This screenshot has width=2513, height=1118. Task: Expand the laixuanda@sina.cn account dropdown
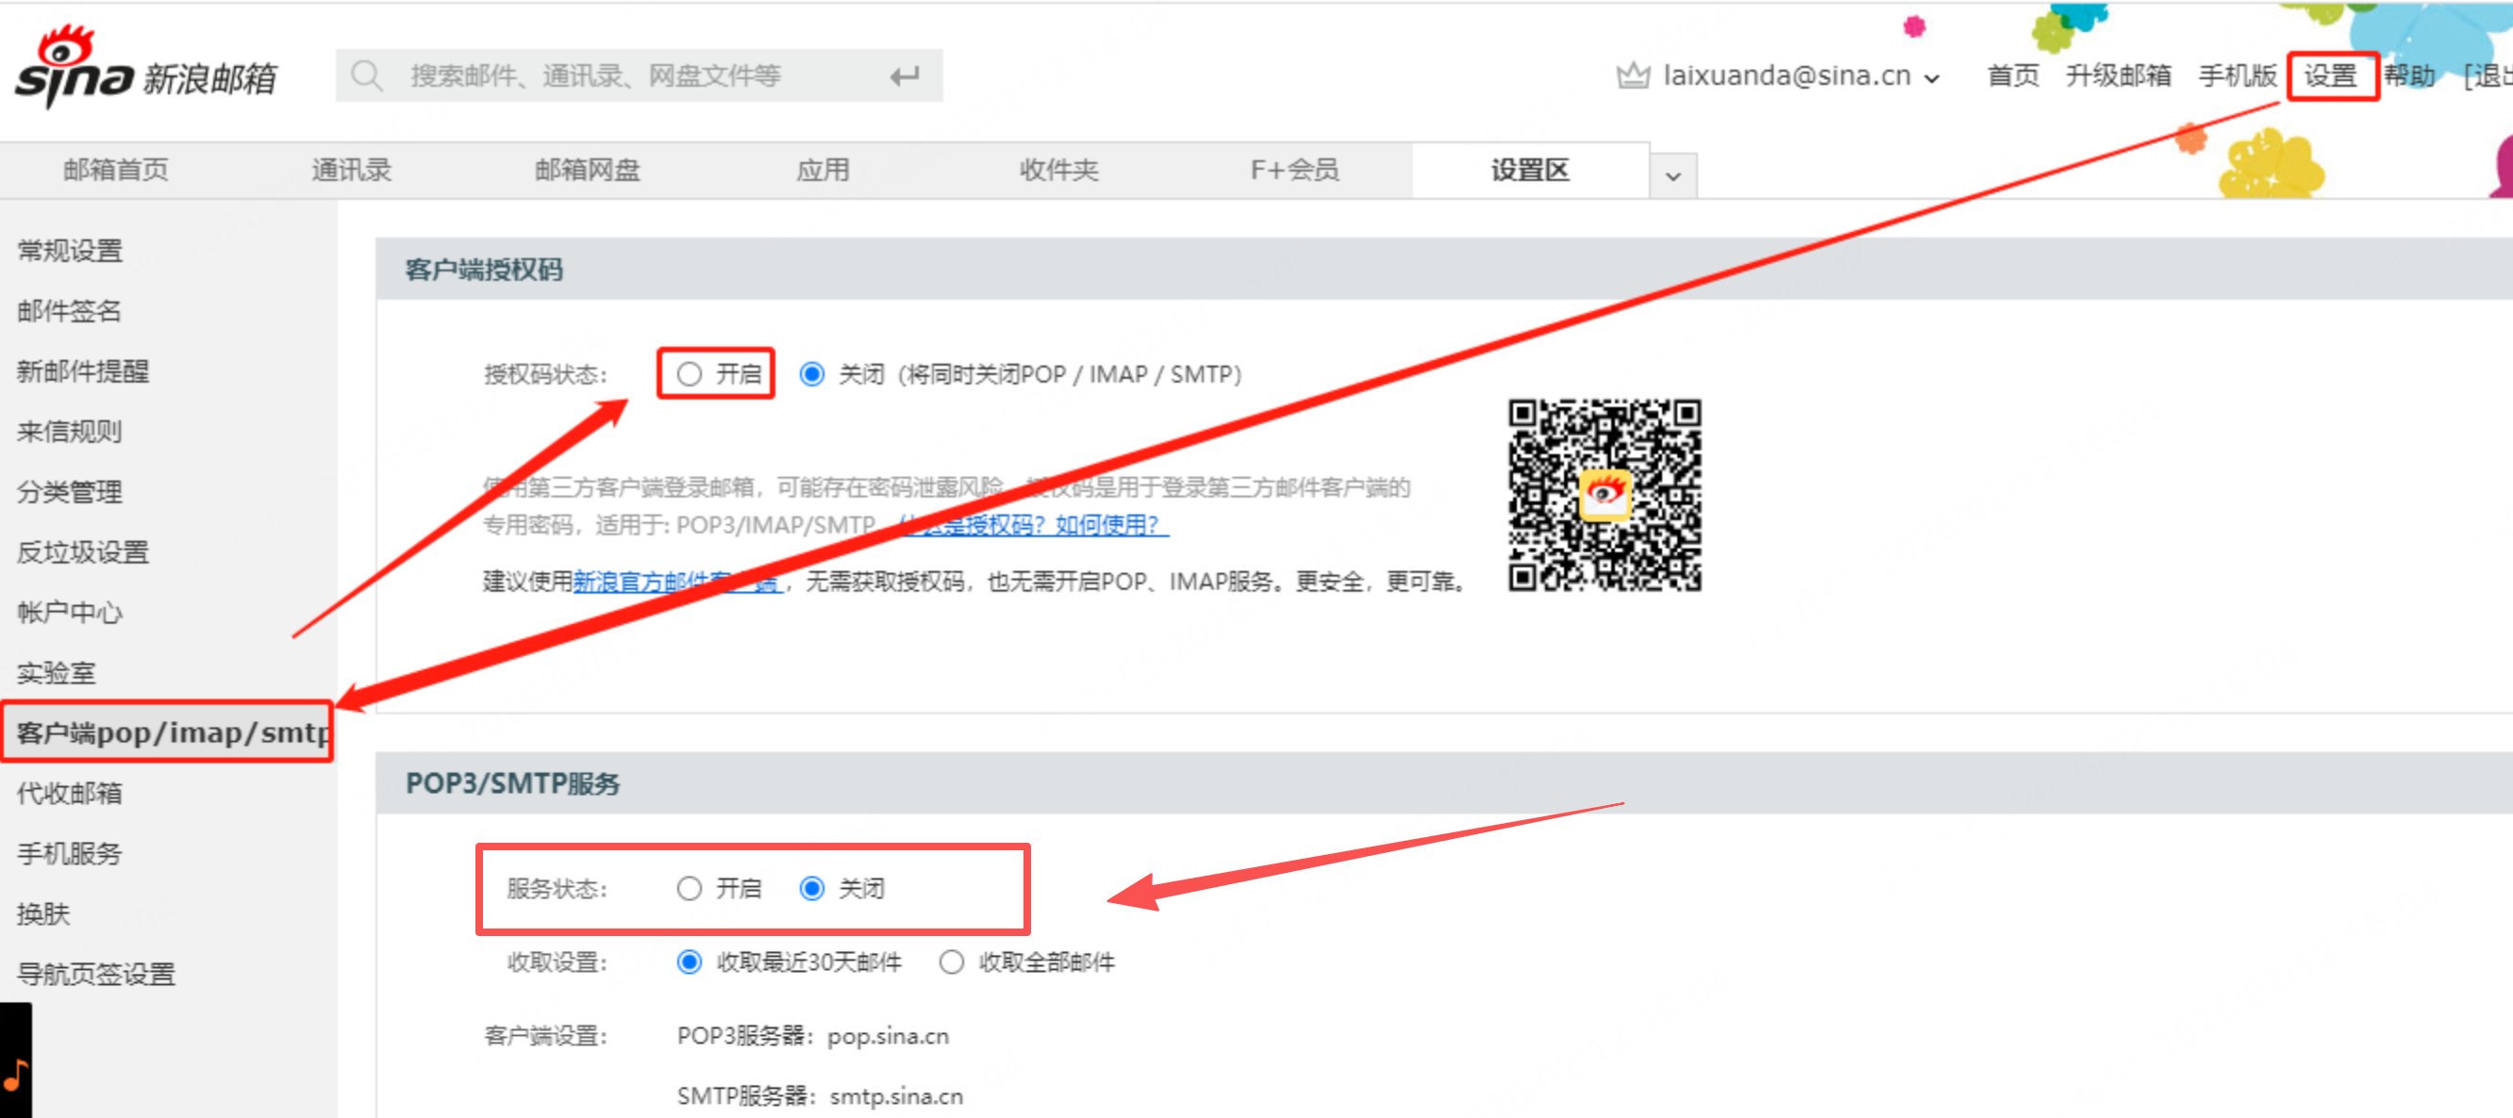pyautogui.click(x=1932, y=77)
